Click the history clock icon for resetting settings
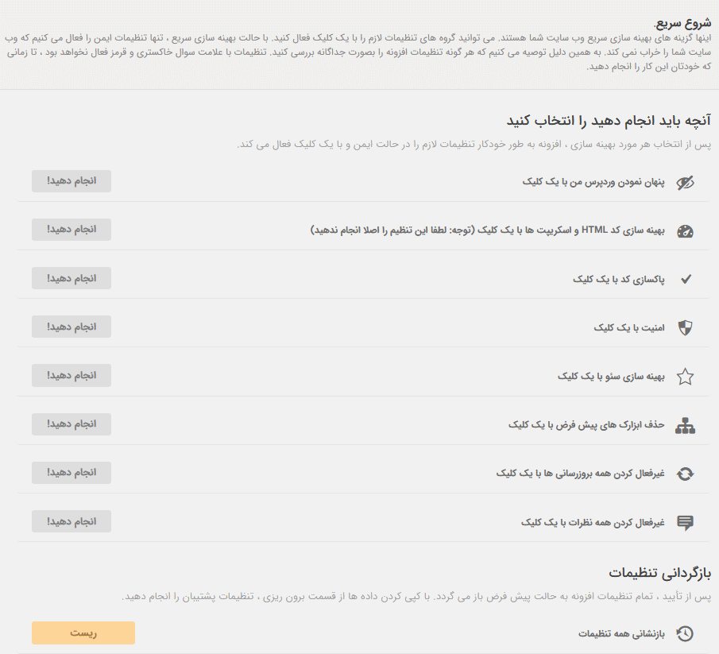Image resolution: width=719 pixels, height=654 pixels. coord(685,634)
